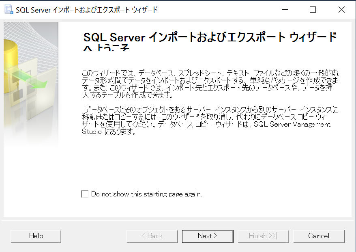The image size is (356, 252).
Task: Minimize the wizard window
Action: pos(285,9)
